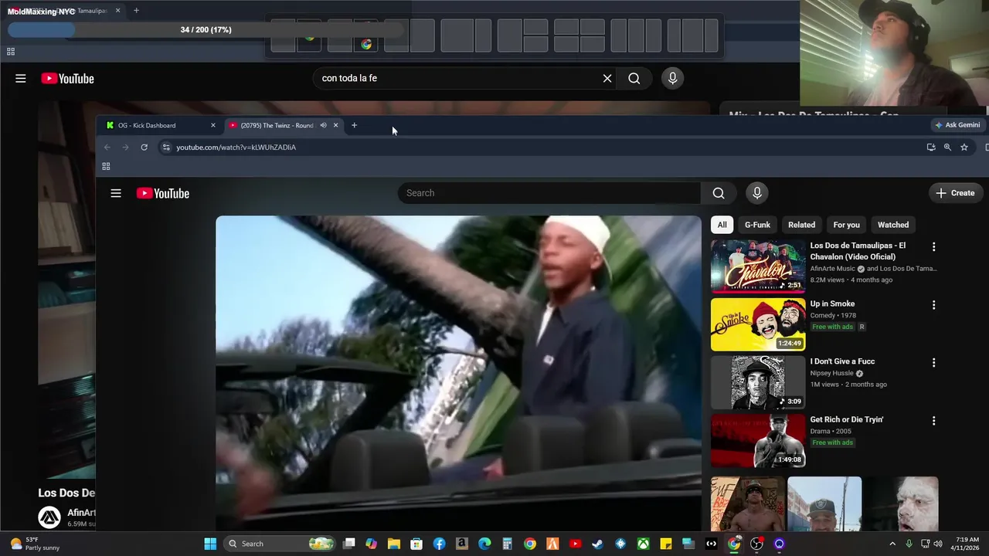Close The Twinz - Round tab
The height and width of the screenshot is (556, 989).
tap(335, 125)
